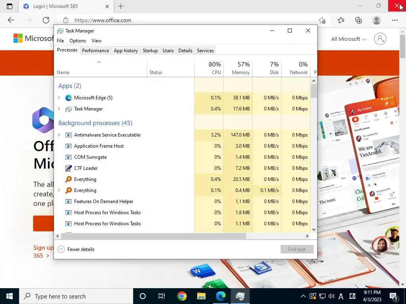
Task: Click Task Manager horizontal scrollbar thumb
Action: (x=153, y=236)
